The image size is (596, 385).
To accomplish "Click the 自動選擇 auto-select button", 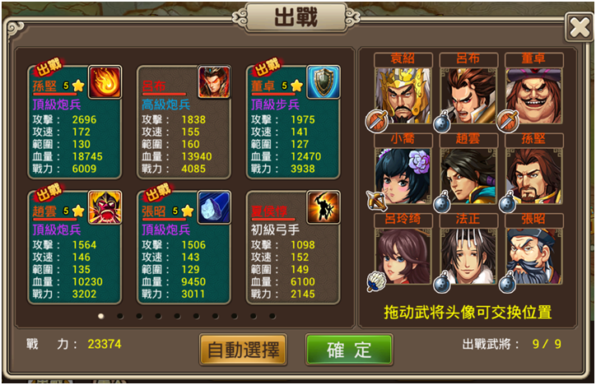I will coord(244,350).
